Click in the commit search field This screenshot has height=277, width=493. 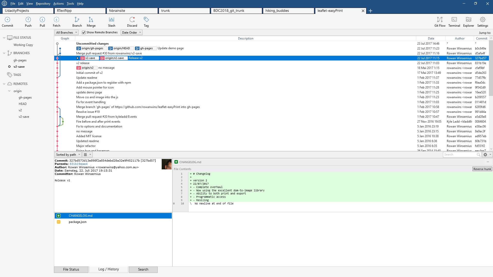click(461, 154)
